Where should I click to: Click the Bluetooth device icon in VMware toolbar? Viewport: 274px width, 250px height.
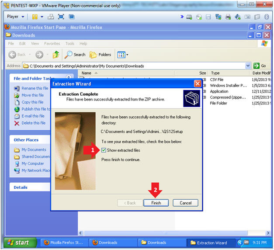[267, 17]
